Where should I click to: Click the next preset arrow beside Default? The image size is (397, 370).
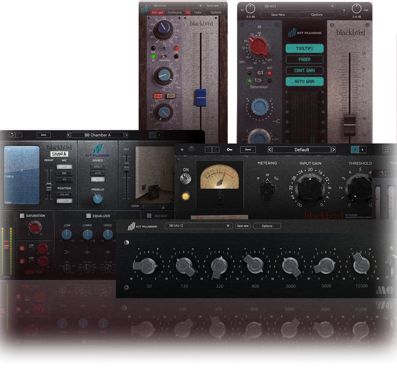point(333,150)
